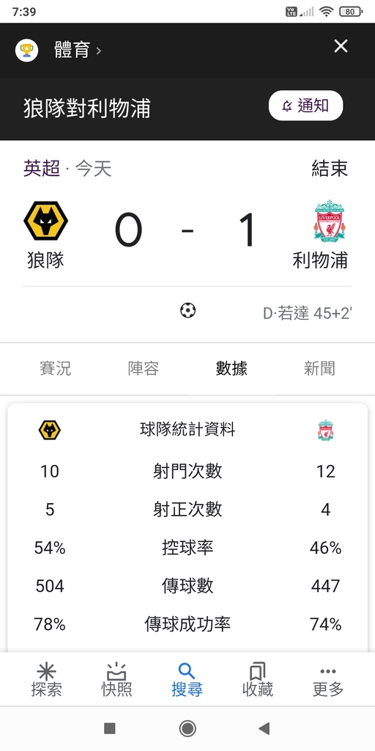Viewport: 375px width, 751px height.
Task: Open the 英超 league link
Action: coord(42,168)
